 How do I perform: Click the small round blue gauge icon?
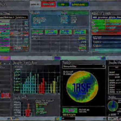tap(113, 106)
